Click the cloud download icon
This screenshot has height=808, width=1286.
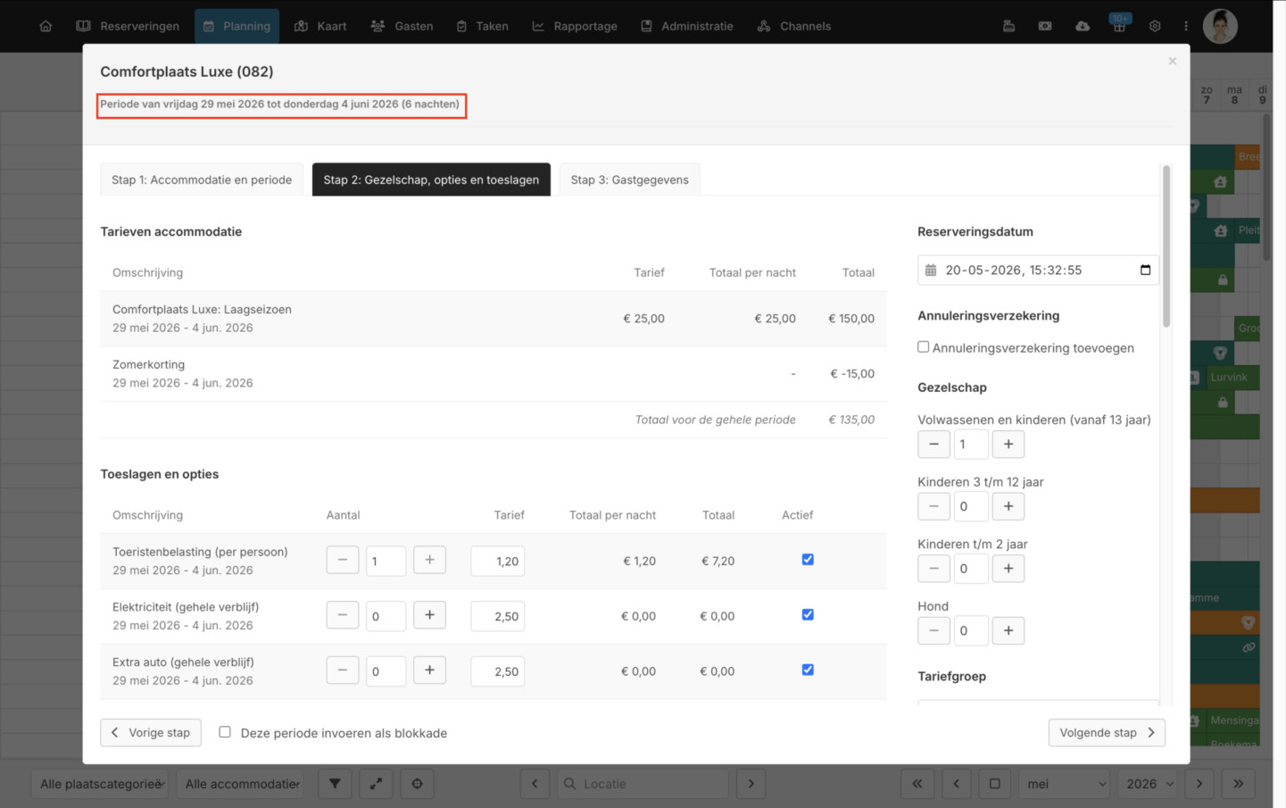point(1082,26)
